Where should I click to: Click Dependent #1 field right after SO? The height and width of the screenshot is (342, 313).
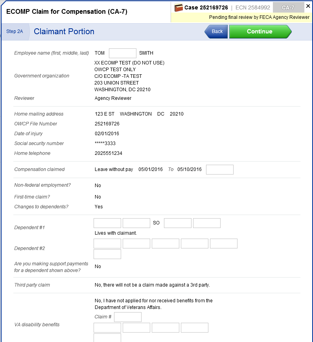pos(178,223)
